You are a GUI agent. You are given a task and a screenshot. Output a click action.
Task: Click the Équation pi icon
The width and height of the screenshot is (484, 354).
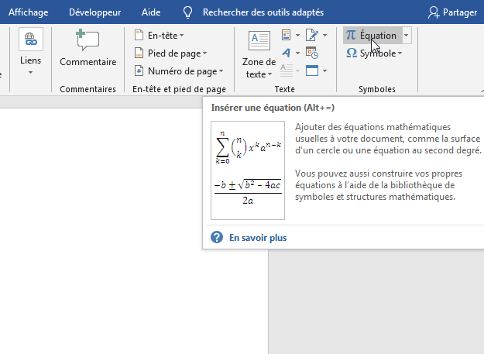[352, 36]
